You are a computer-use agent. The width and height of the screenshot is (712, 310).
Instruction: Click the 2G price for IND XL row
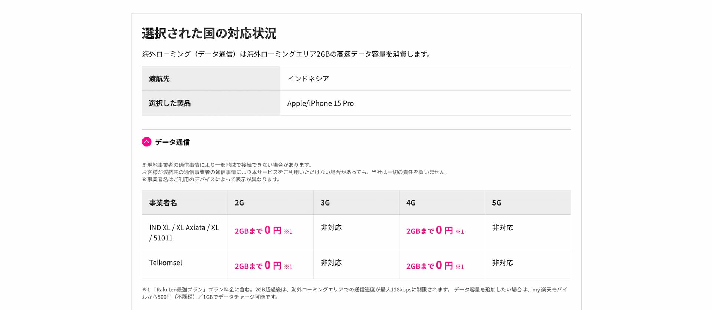coord(263,231)
